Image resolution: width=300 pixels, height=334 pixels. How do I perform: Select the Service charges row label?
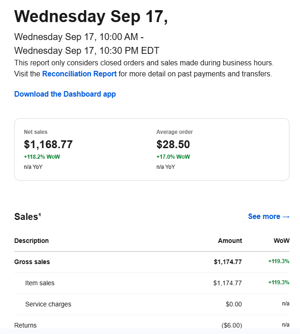tap(48, 304)
